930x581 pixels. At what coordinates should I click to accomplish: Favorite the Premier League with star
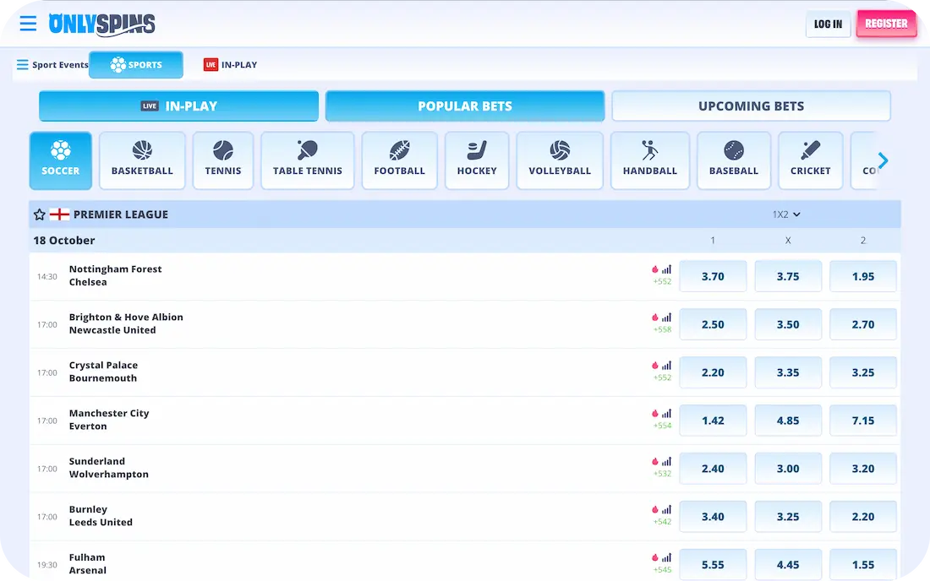tap(40, 214)
